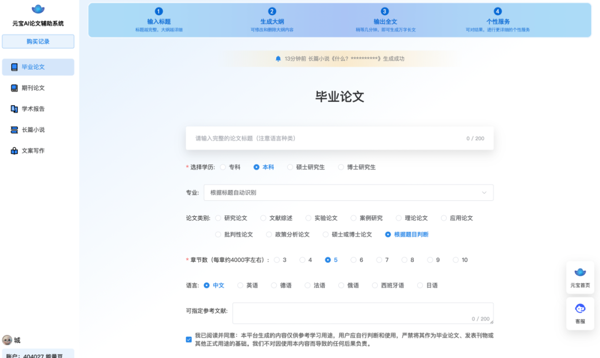Click the 元宝 logo icon in sidebar header
This screenshot has height=358, width=600.
click(x=38, y=9)
